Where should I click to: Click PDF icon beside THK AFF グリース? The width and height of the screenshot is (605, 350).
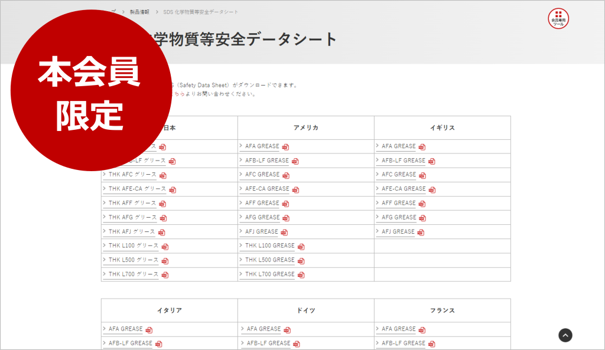tap(163, 204)
